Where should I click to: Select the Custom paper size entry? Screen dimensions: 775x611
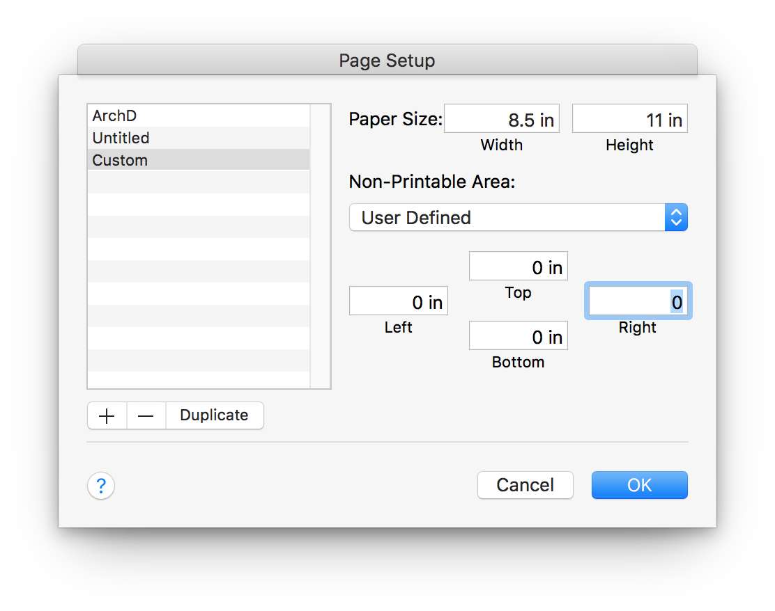pos(198,160)
